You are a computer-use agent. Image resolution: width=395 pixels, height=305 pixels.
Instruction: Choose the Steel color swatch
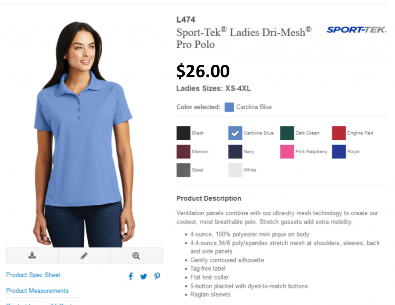point(183,170)
